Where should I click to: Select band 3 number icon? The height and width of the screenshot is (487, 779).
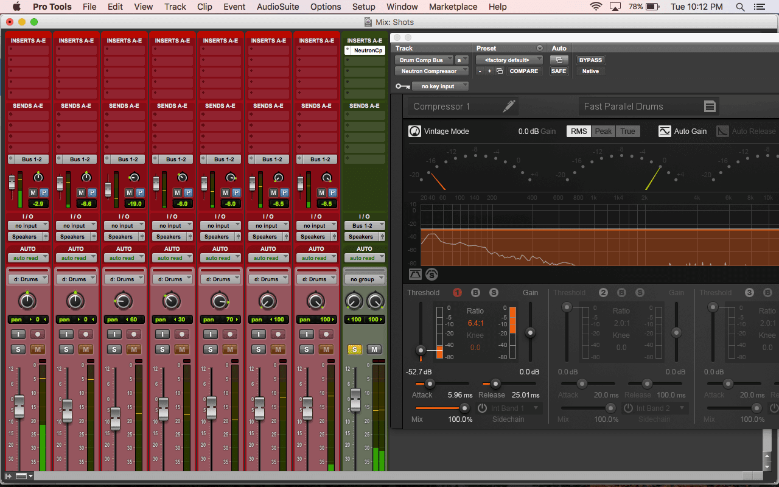click(x=750, y=293)
